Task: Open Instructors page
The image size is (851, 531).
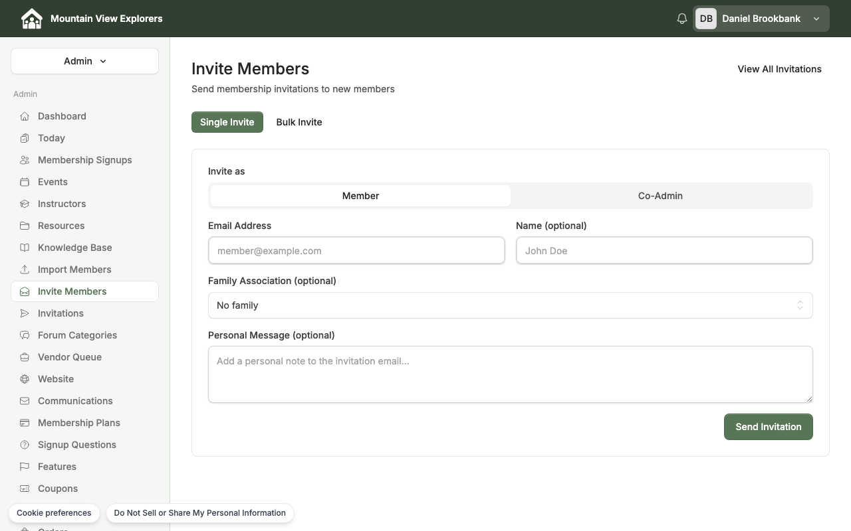Action: (84, 204)
